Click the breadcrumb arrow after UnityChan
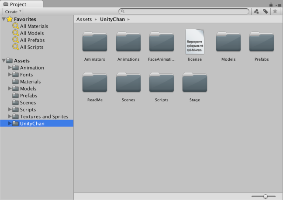The image size is (283, 200). tap(128, 19)
